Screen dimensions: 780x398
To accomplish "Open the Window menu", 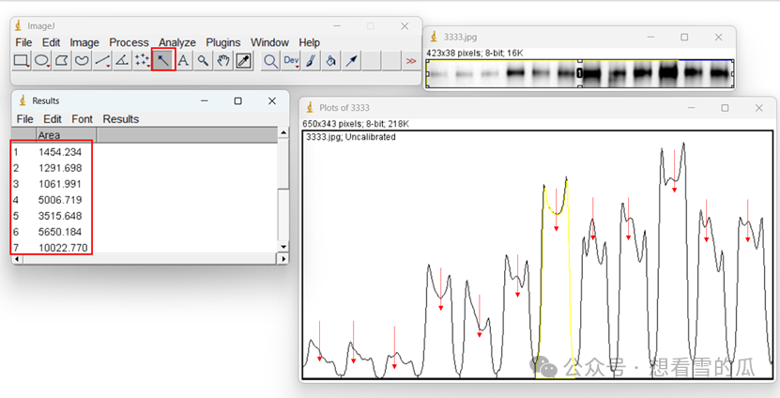I will (x=269, y=42).
